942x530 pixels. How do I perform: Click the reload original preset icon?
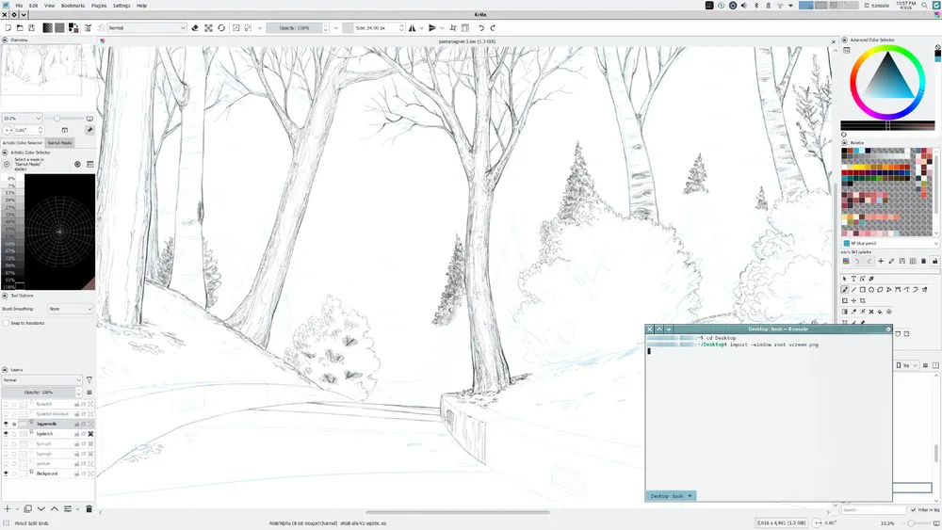point(221,28)
